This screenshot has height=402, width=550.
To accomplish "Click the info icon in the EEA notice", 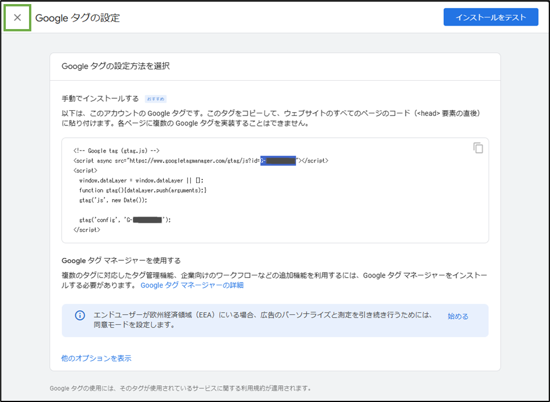I will pos(80,315).
